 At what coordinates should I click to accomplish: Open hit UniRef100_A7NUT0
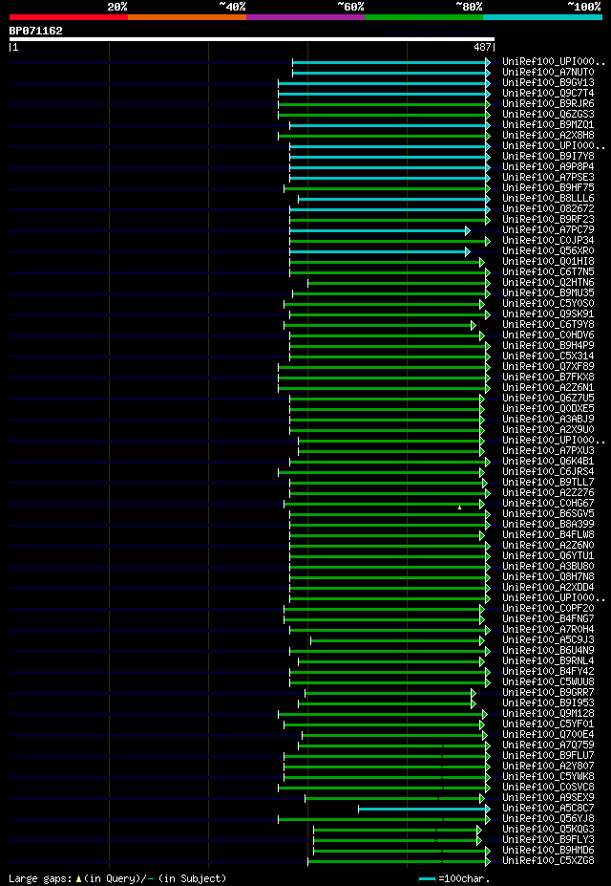click(x=548, y=73)
